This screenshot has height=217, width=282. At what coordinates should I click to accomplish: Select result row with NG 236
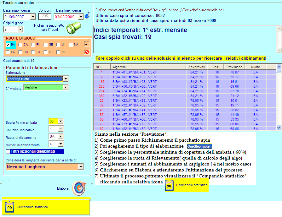pyautogui.click(x=185, y=86)
